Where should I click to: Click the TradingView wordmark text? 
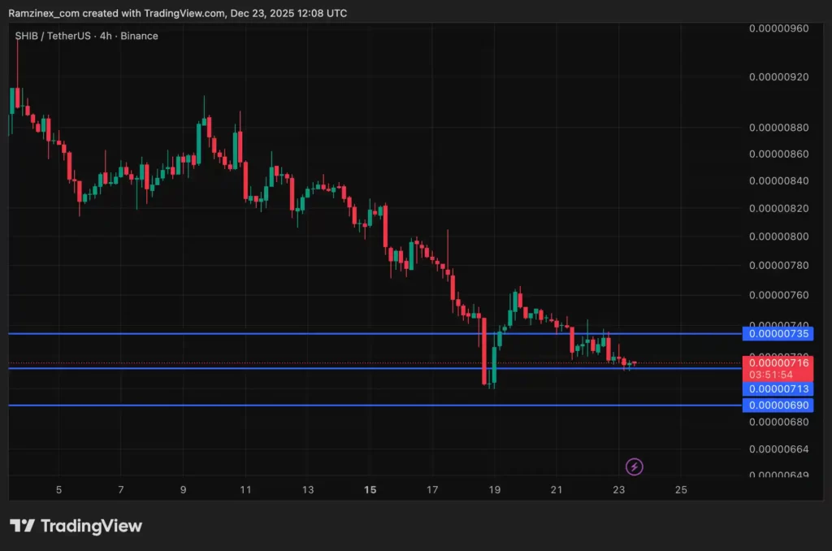coord(90,526)
